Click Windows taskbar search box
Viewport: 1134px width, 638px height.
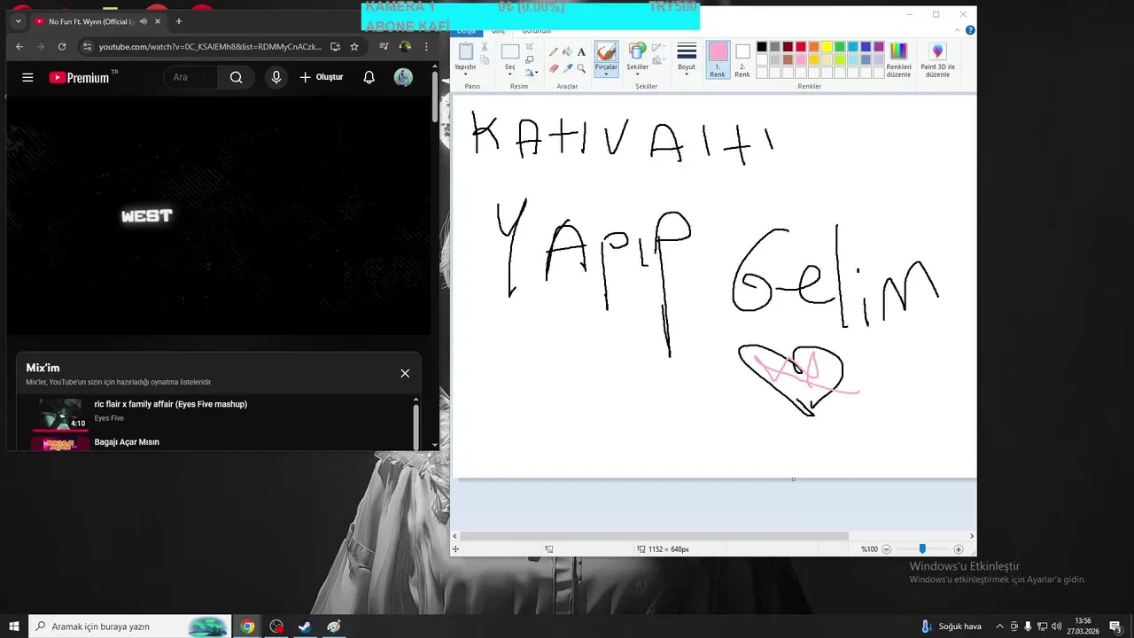point(129,626)
